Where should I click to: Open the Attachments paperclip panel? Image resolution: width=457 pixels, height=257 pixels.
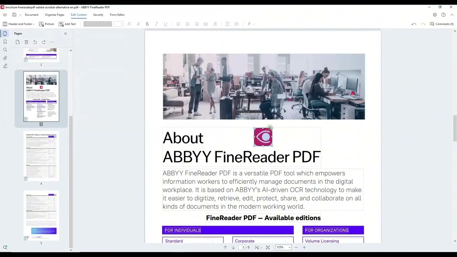click(x=5, y=58)
